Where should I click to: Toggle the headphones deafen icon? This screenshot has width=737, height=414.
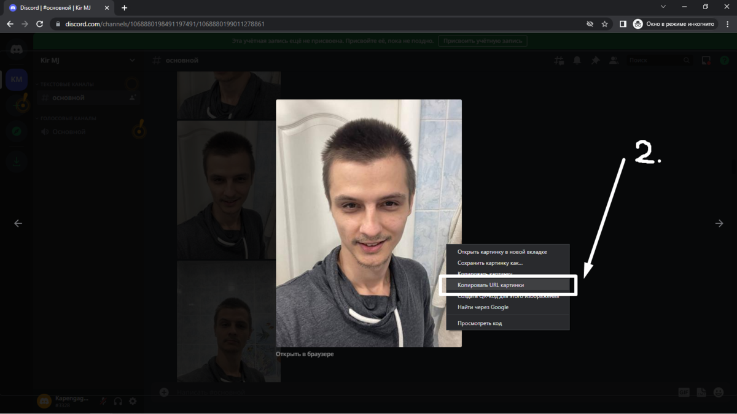pos(118,401)
